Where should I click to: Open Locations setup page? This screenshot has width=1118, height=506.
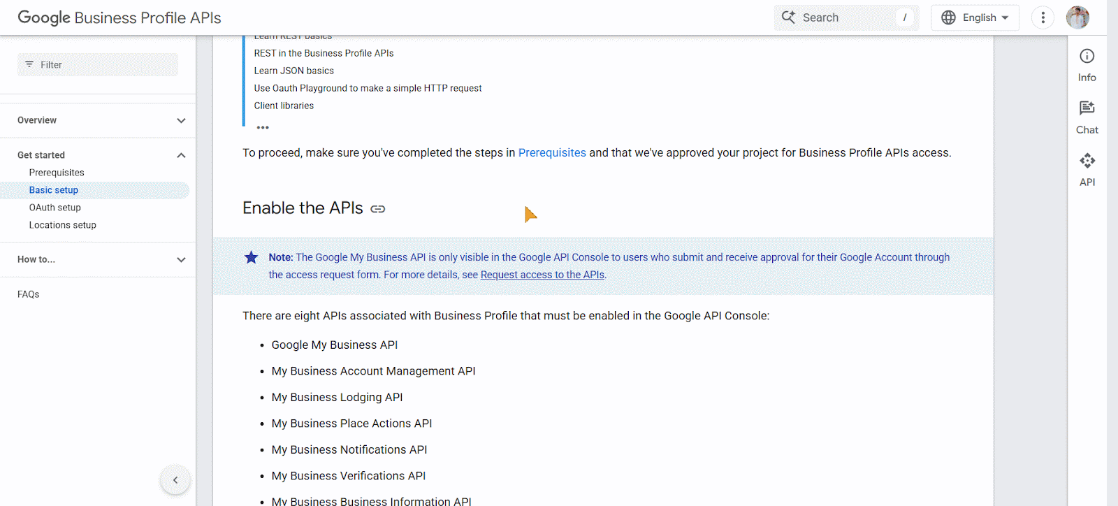63,225
